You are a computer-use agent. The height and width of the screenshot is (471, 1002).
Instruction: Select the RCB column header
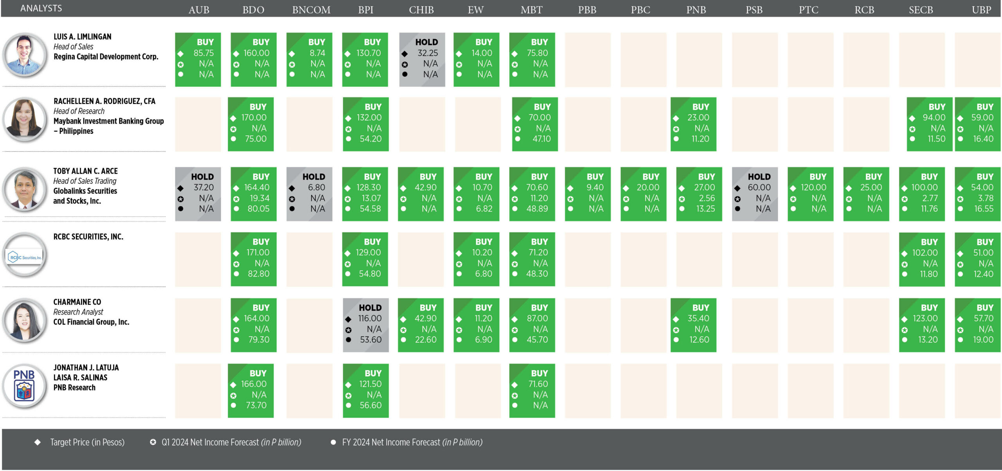pyautogui.click(x=864, y=10)
